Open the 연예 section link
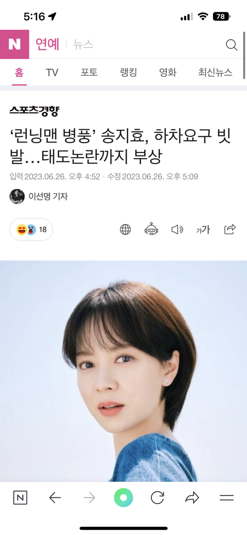This screenshot has height=535, width=247. pyautogui.click(x=47, y=44)
